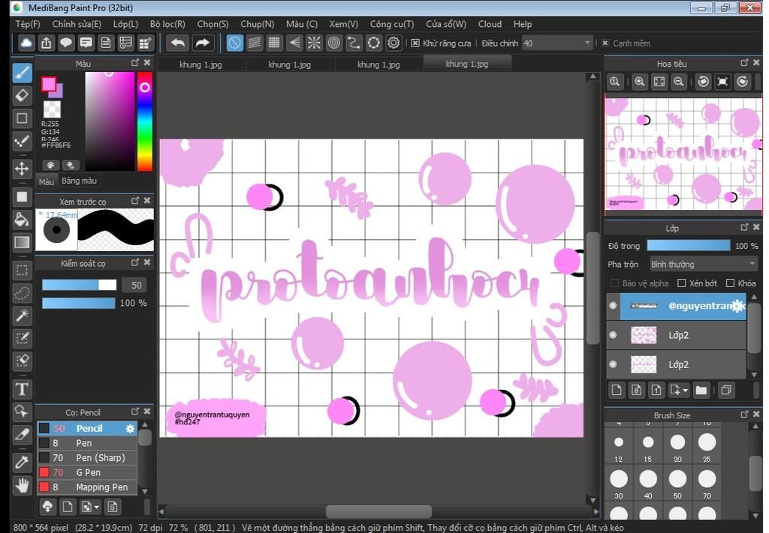The width and height of the screenshot is (769, 533).
Task: Close the Xem trước cọ panel
Action: click(147, 201)
